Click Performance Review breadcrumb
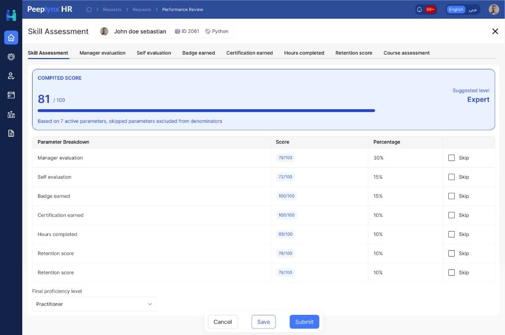The width and height of the screenshot is (505, 335). point(182,10)
